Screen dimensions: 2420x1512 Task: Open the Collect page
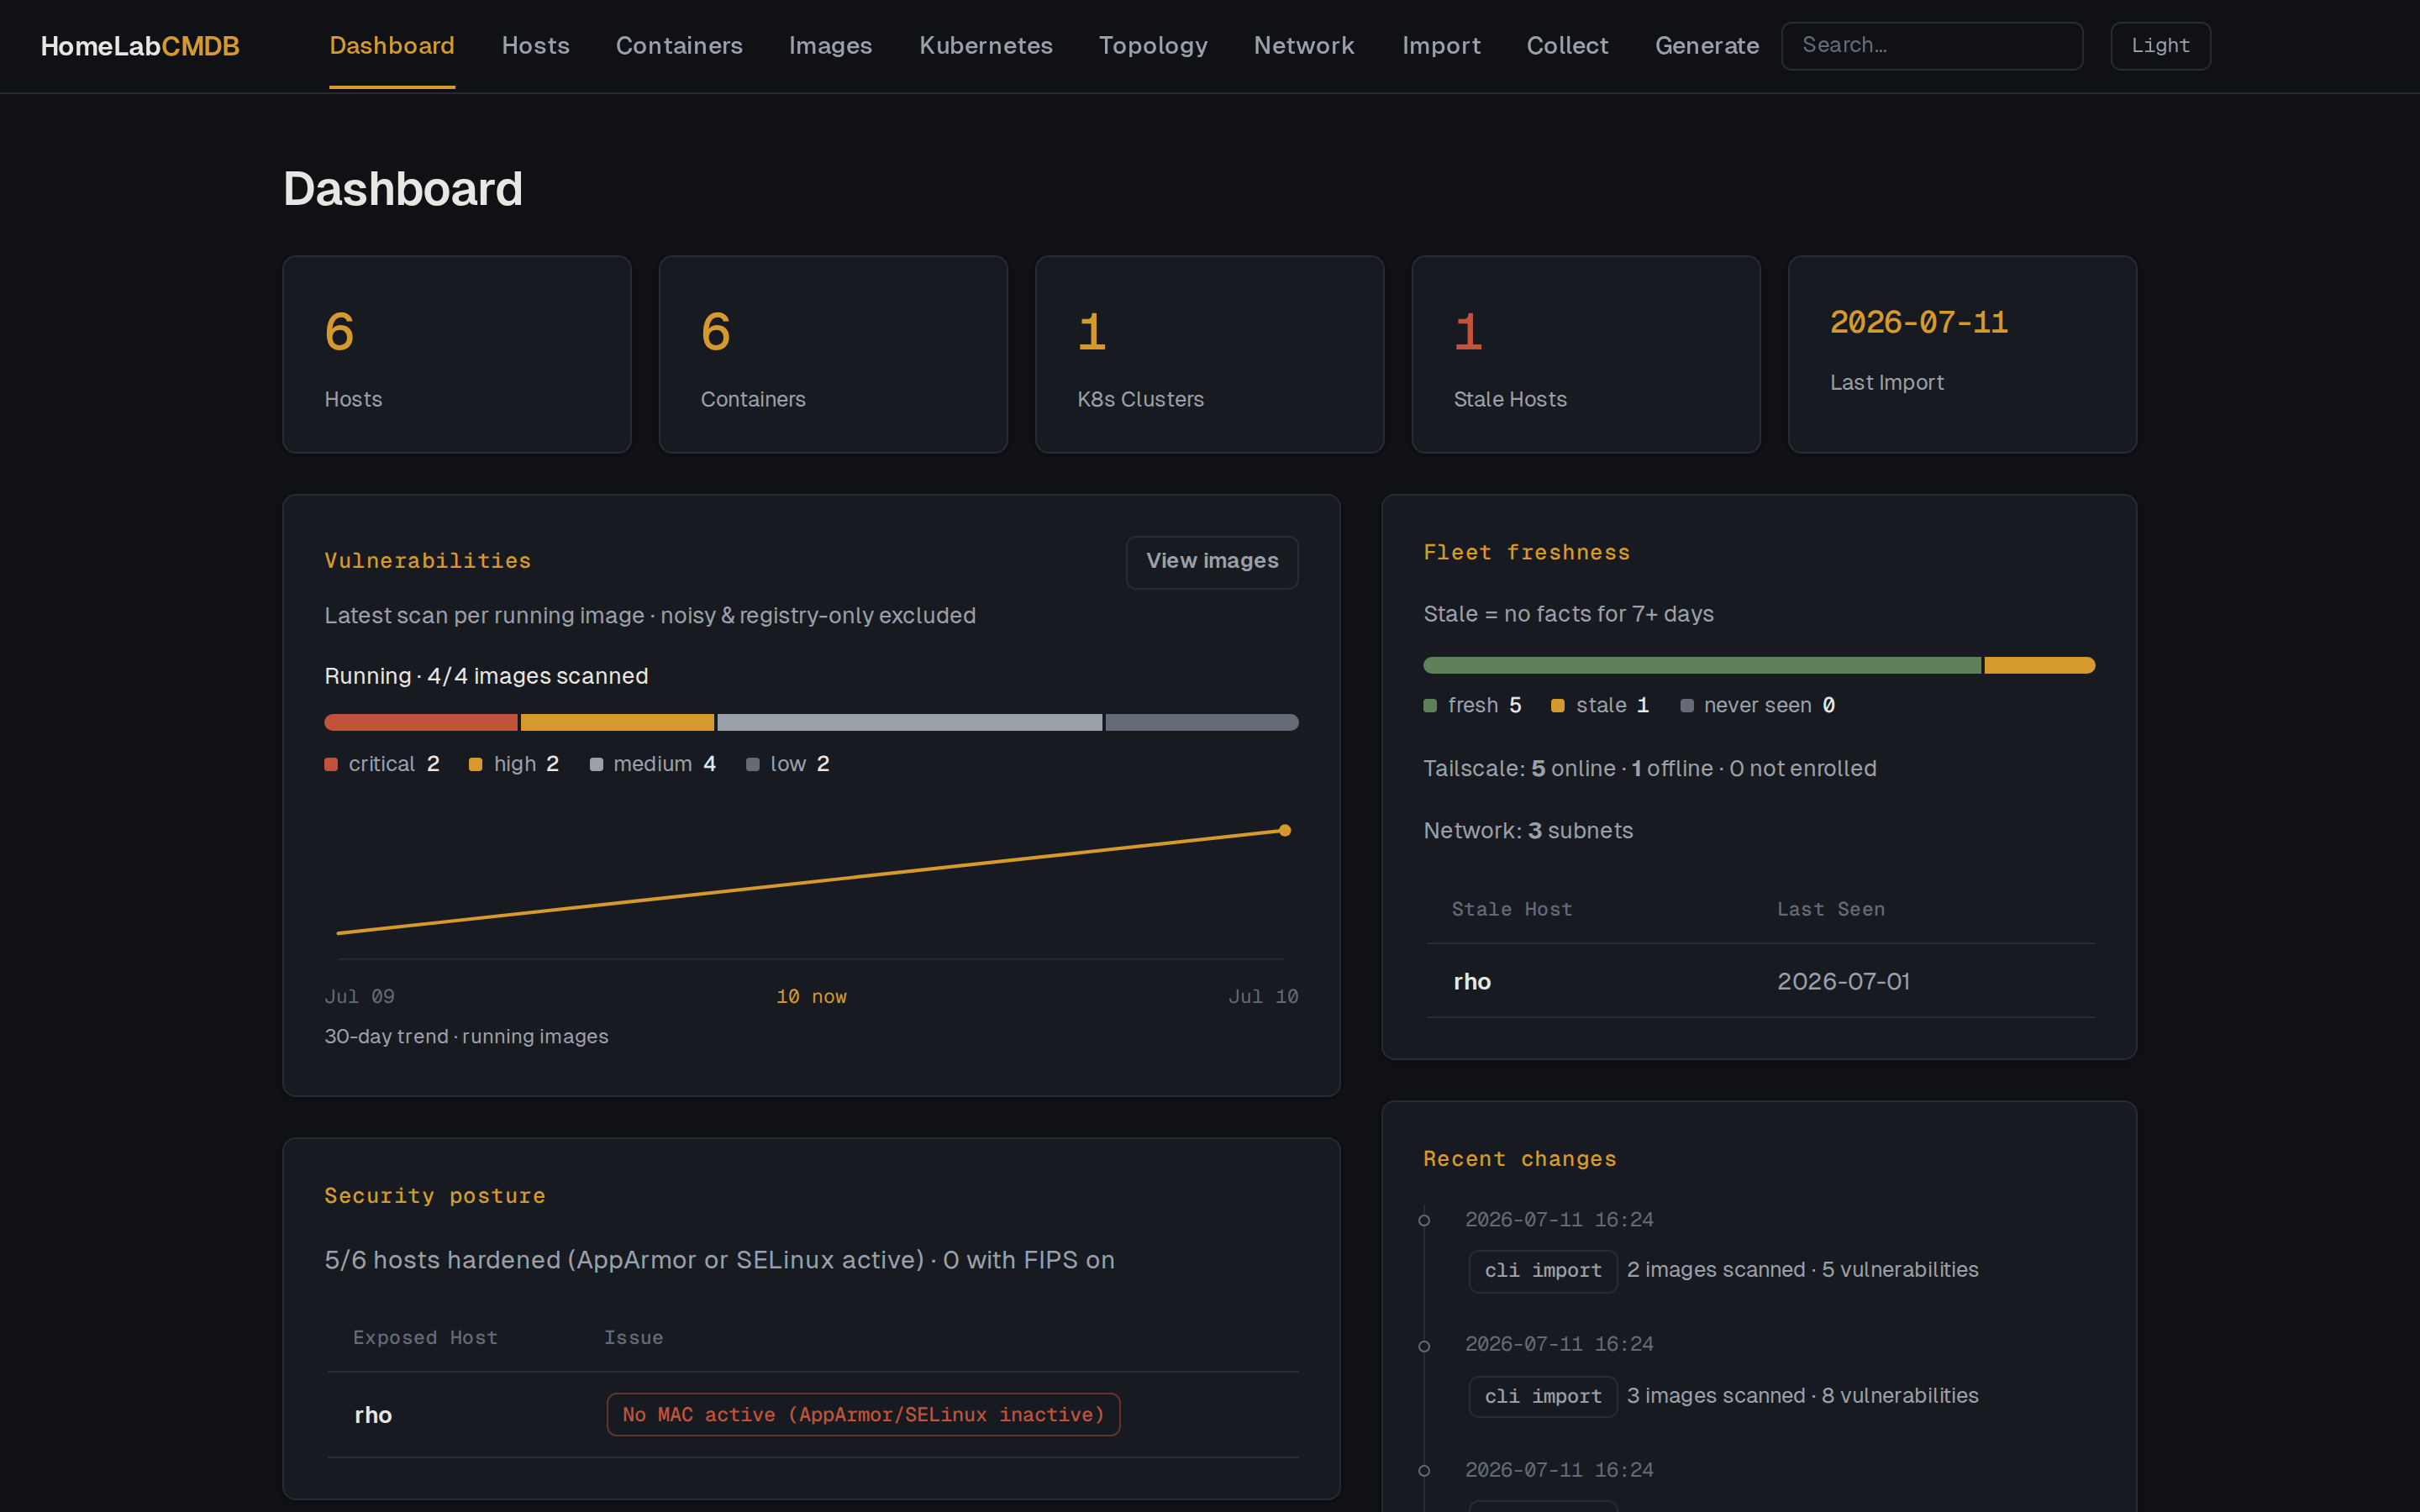pos(1567,46)
